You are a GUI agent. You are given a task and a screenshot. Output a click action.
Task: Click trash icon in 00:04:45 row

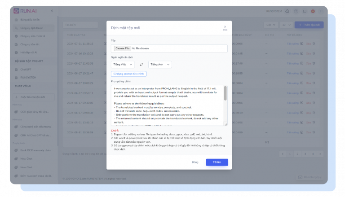click(314, 54)
